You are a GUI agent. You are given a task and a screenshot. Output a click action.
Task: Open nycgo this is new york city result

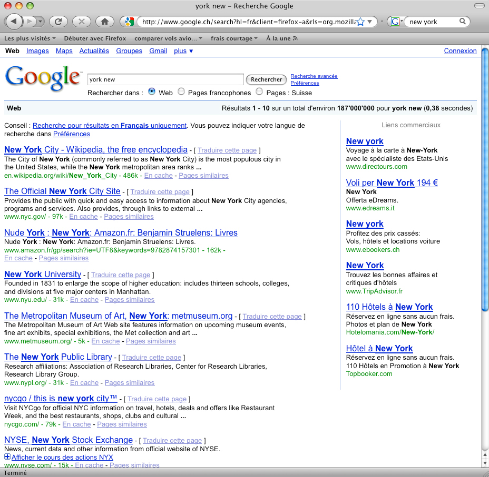click(x=61, y=398)
